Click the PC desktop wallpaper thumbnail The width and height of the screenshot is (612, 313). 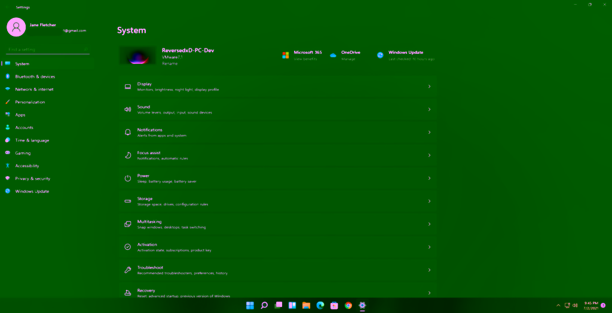(138, 56)
